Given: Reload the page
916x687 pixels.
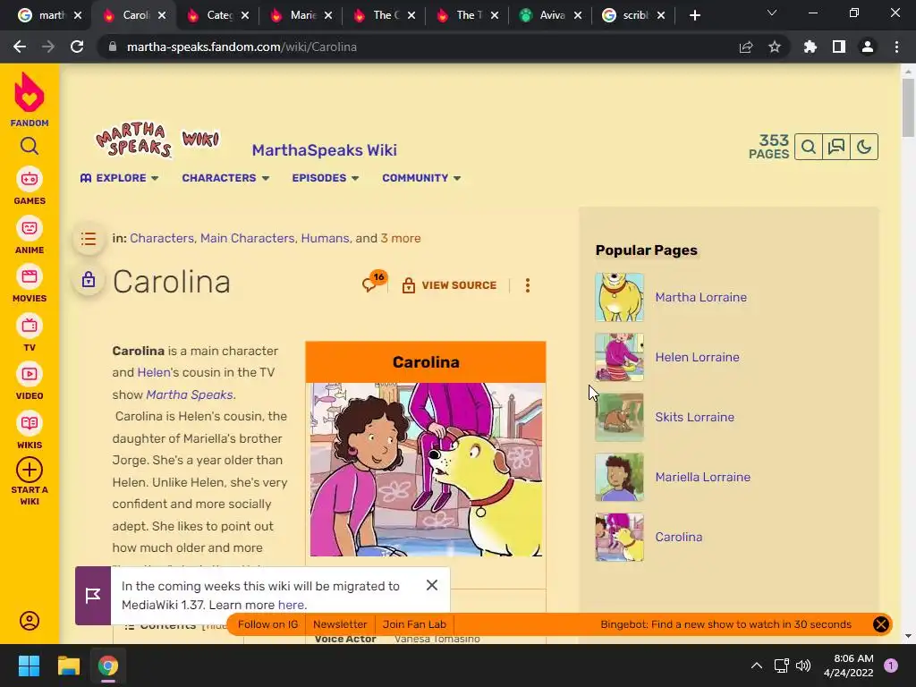Looking at the screenshot, I should pos(77,47).
